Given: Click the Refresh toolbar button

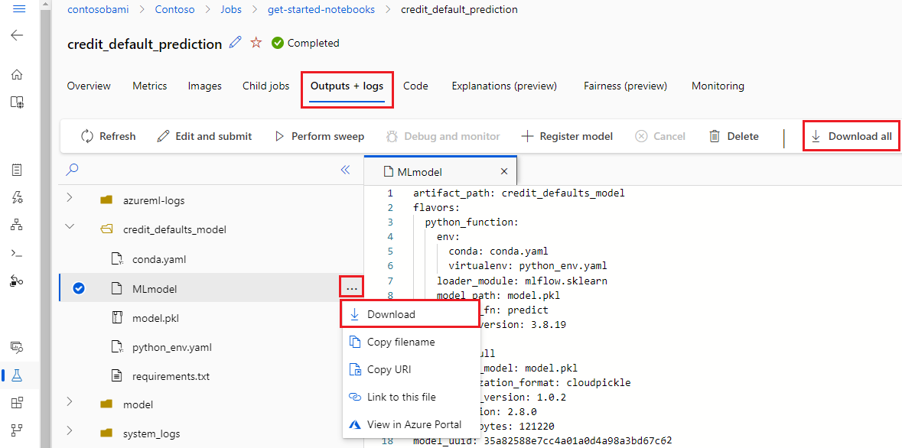Looking at the screenshot, I should pos(108,136).
